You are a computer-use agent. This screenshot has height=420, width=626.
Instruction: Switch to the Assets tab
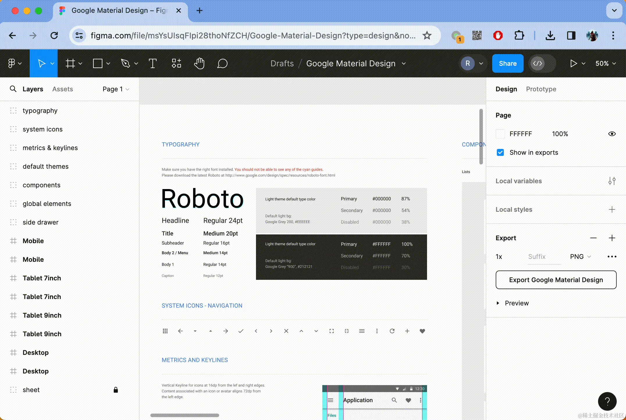(x=63, y=89)
